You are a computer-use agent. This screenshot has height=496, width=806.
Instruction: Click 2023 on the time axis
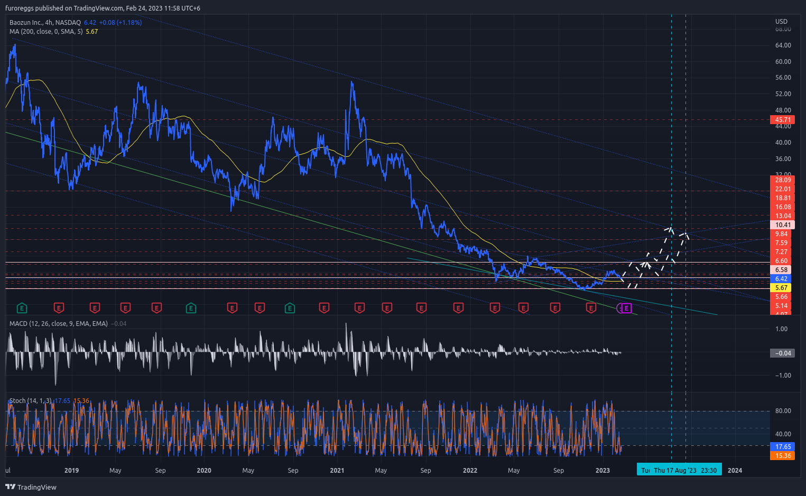click(x=603, y=471)
